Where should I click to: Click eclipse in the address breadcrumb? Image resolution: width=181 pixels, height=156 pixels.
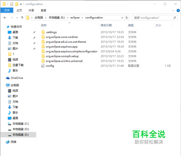coord(75,18)
